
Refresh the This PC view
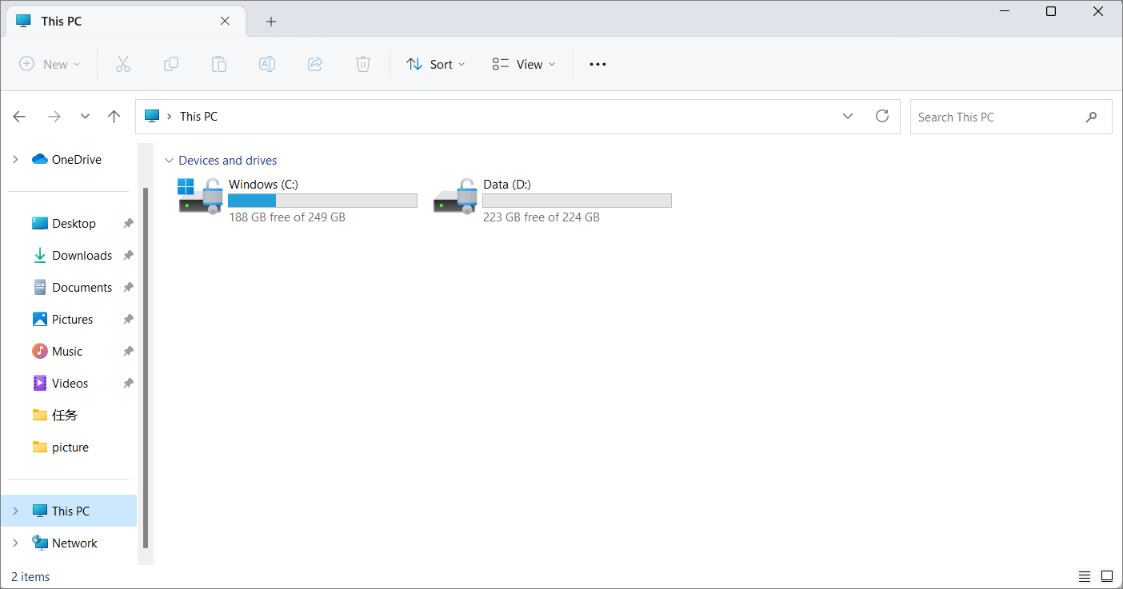(882, 116)
